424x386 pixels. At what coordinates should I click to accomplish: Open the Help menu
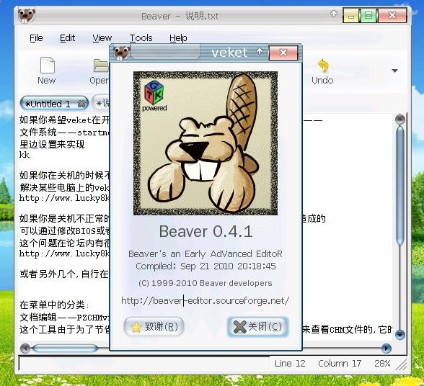coord(178,38)
